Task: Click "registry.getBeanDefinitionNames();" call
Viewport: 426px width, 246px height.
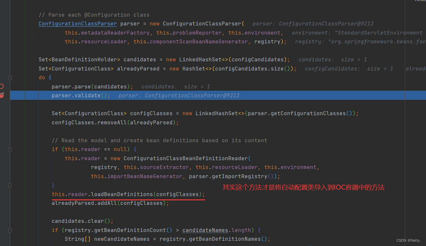Action: tap(215, 239)
